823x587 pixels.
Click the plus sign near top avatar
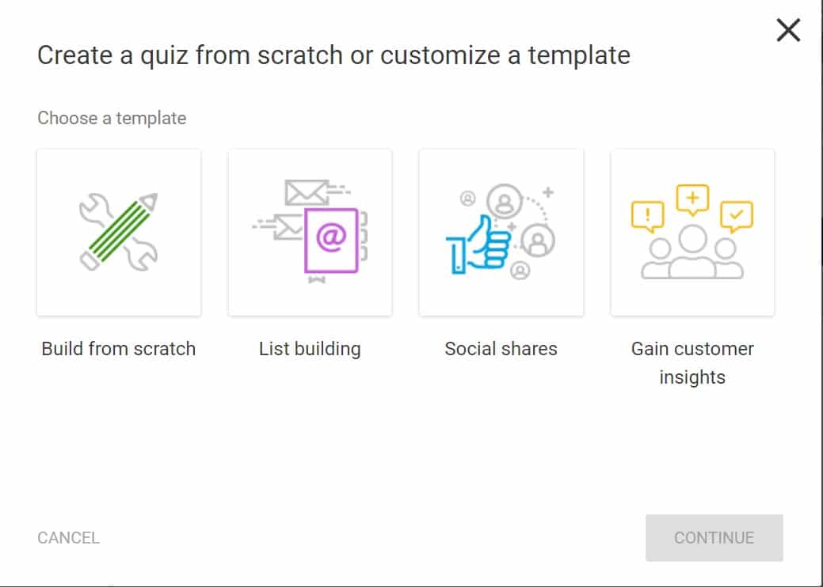(x=548, y=192)
